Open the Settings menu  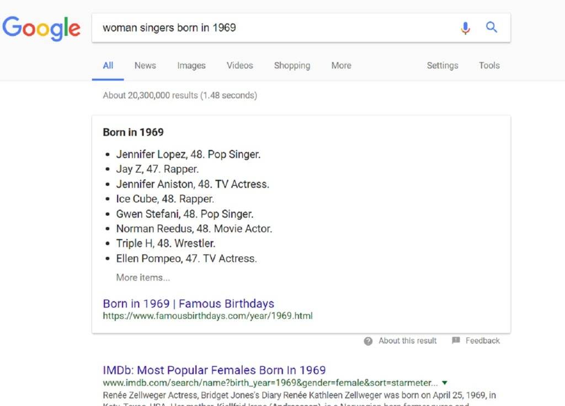(x=443, y=66)
